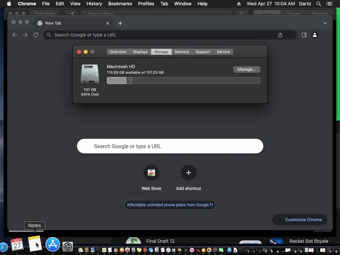Viewport: 340px width, 255px height.
Task: Open Profiles menu
Action: (146, 4)
